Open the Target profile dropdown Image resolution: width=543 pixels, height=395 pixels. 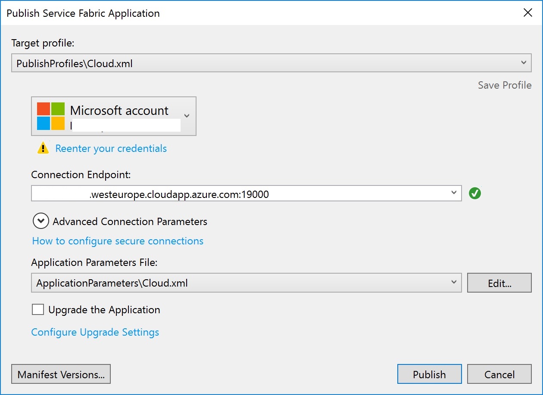pos(271,63)
